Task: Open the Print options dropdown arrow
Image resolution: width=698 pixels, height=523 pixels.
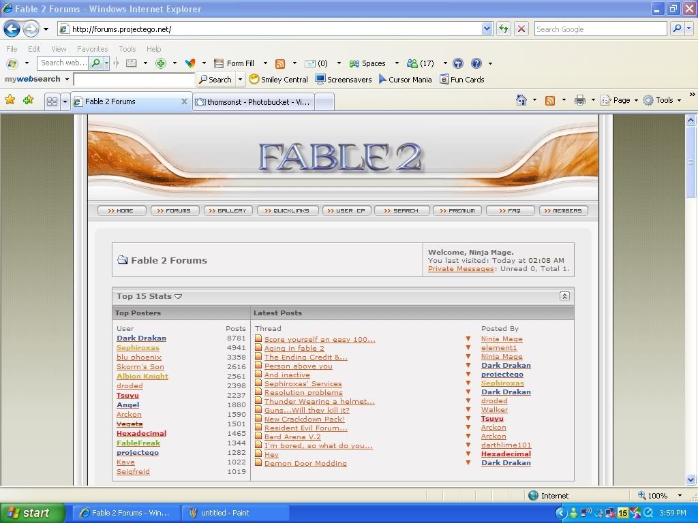Action: 593,101
